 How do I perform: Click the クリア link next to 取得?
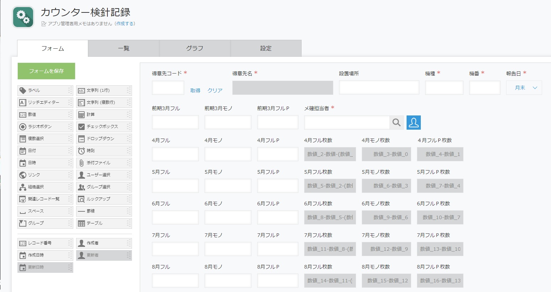point(215,91)
